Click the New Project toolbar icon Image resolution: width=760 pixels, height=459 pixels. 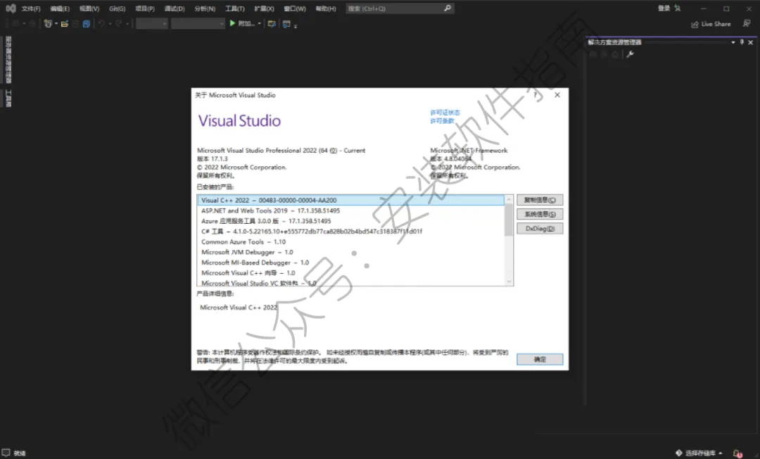(x=48, y=23)
